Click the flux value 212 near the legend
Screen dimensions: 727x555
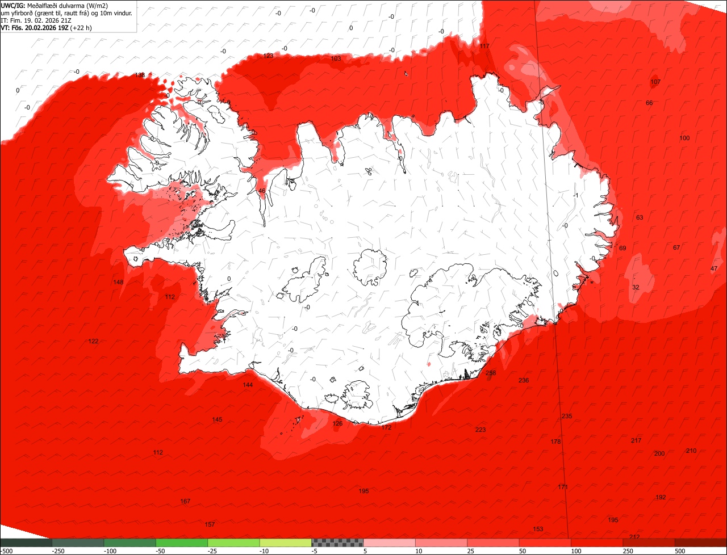coord(634,537)
